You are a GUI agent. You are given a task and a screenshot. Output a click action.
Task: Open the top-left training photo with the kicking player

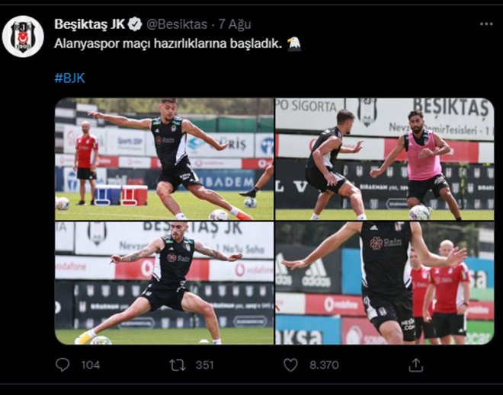(x=165, y=159)
